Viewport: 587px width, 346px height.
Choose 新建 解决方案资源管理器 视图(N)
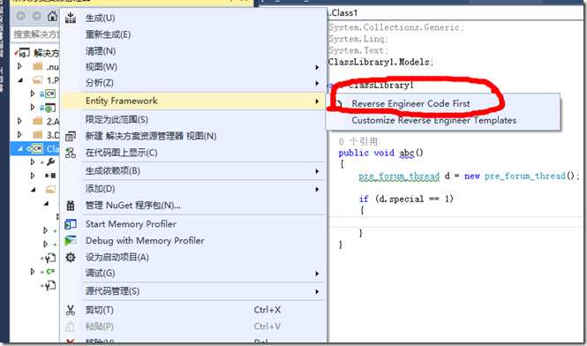click(x=192, y=136)
